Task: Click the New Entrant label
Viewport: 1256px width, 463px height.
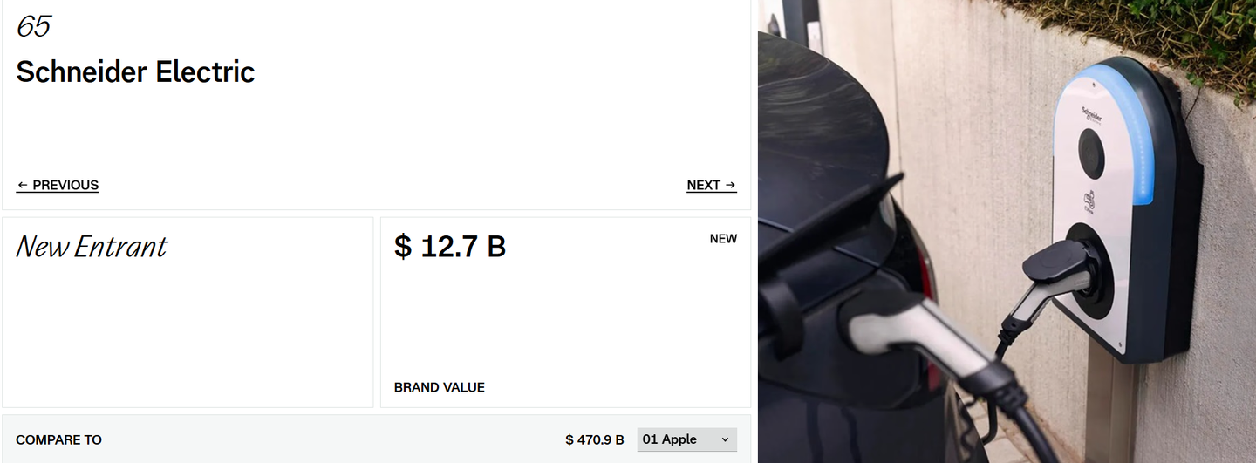Action: point(92,248)
